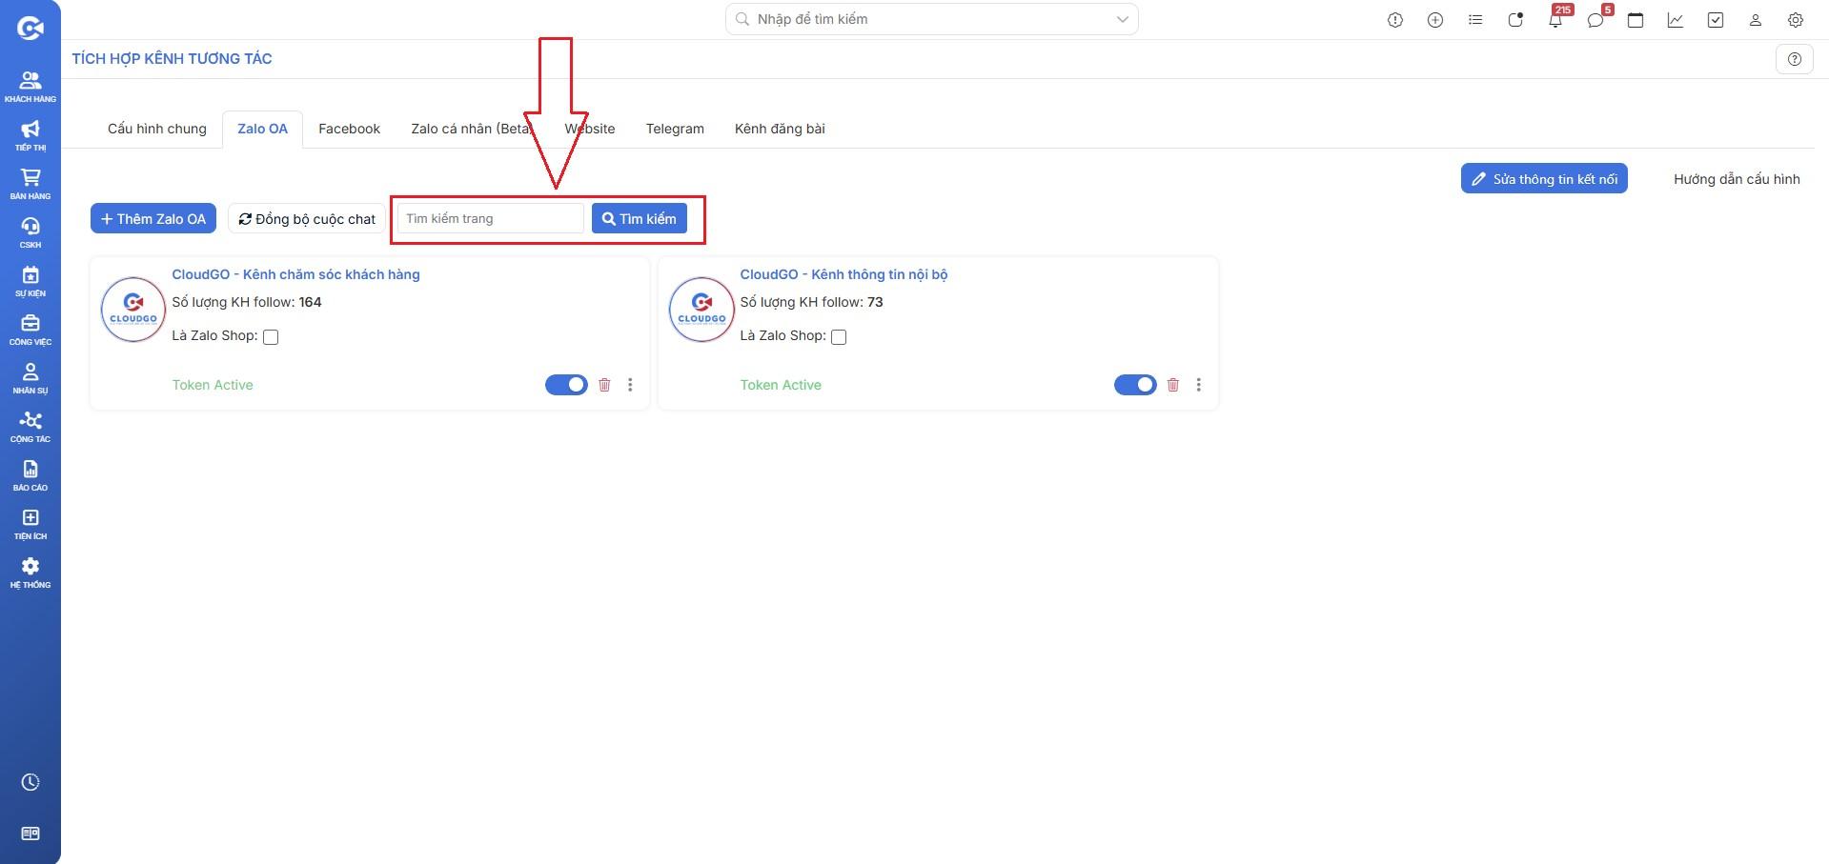Viewport: 1829px width, 864px height.
Task: Click the Tích hợp kênh tương tác heading
Action: tap(172, 58)
